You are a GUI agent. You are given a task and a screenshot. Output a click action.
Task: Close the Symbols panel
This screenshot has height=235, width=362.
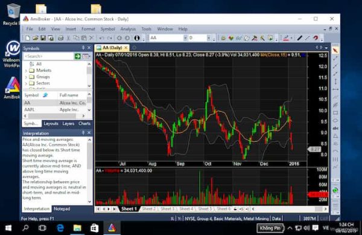[89, 48]
